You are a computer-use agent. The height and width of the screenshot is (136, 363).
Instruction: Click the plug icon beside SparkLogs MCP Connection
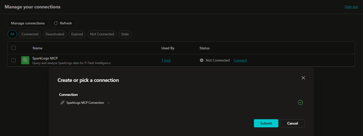tap(62, 103)
